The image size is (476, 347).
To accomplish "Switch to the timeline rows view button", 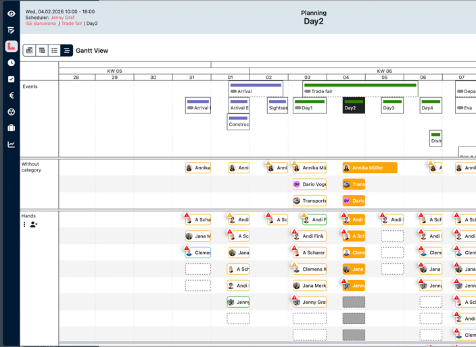I will pyautogui.click(x=42, y=51).
